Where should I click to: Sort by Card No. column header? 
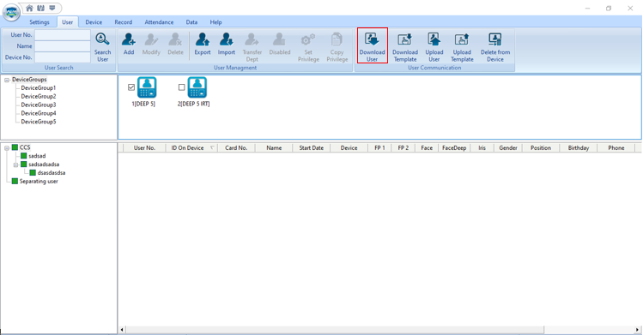tap(236, 148)
